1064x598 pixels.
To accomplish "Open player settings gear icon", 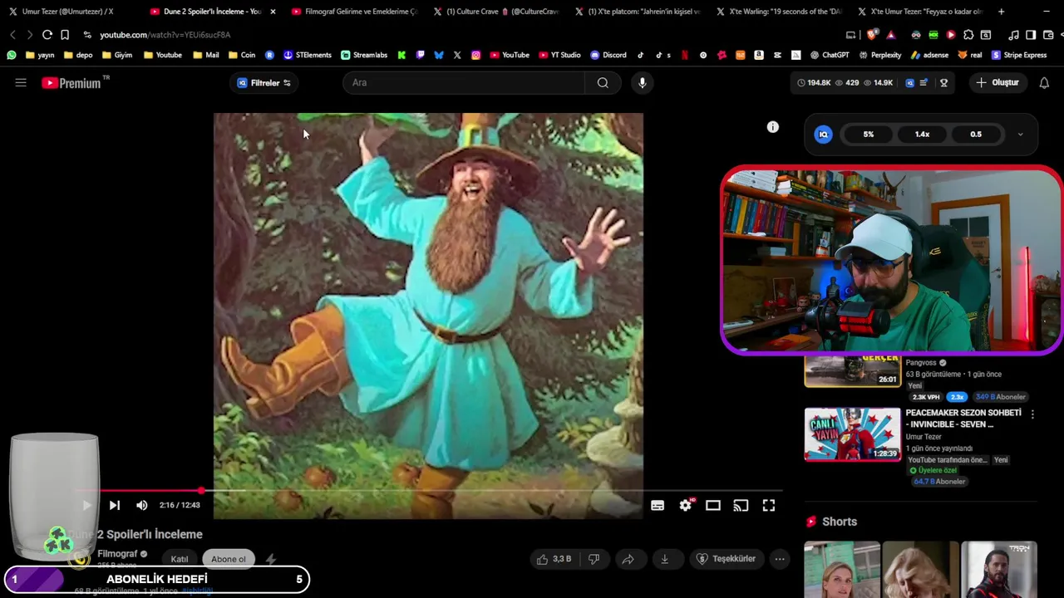I will pos(686,505).
